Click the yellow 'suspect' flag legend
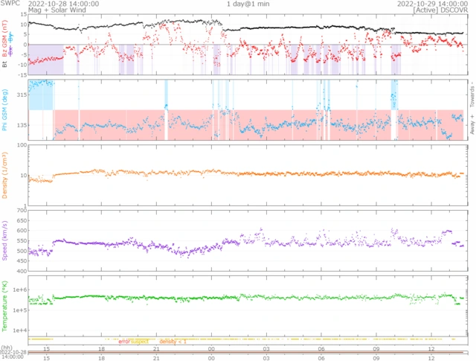This screenshot has height=361, width=476. point(141,340)
